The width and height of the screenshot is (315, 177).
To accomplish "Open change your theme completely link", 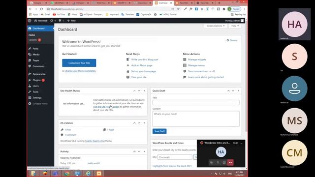I will point(81,71).
